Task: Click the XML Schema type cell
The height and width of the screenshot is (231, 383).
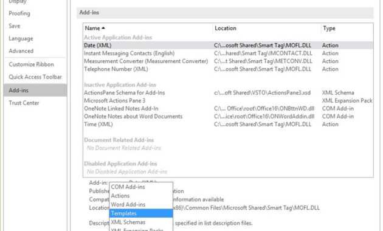Action: click(338, 93)
